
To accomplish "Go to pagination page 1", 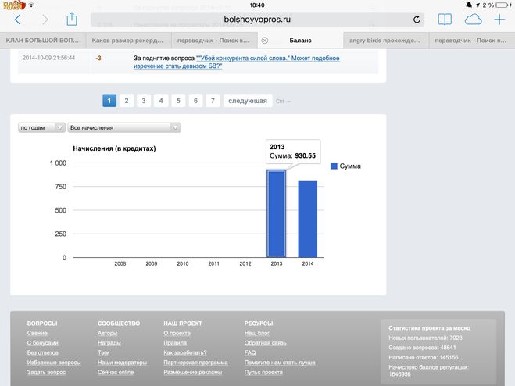I will pos(109,101).
